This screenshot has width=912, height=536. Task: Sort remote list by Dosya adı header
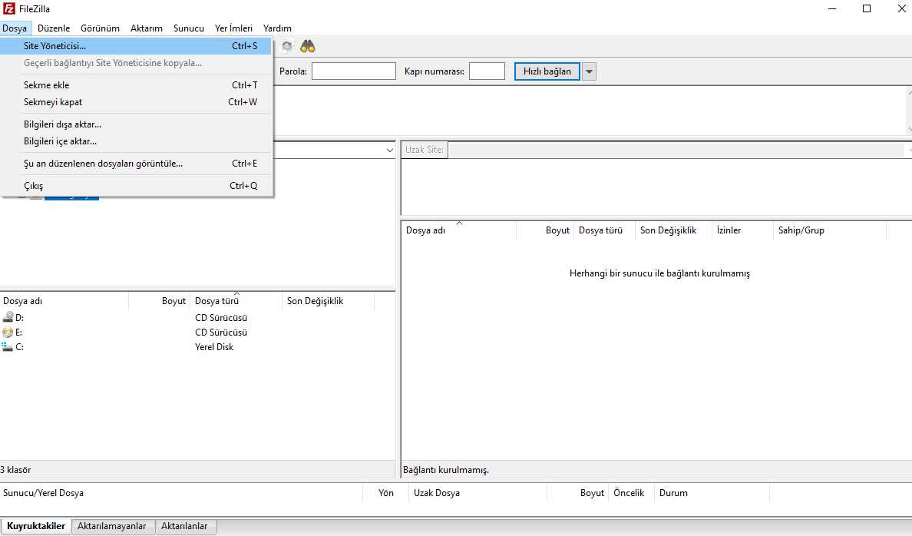click(x=458, y=230)
